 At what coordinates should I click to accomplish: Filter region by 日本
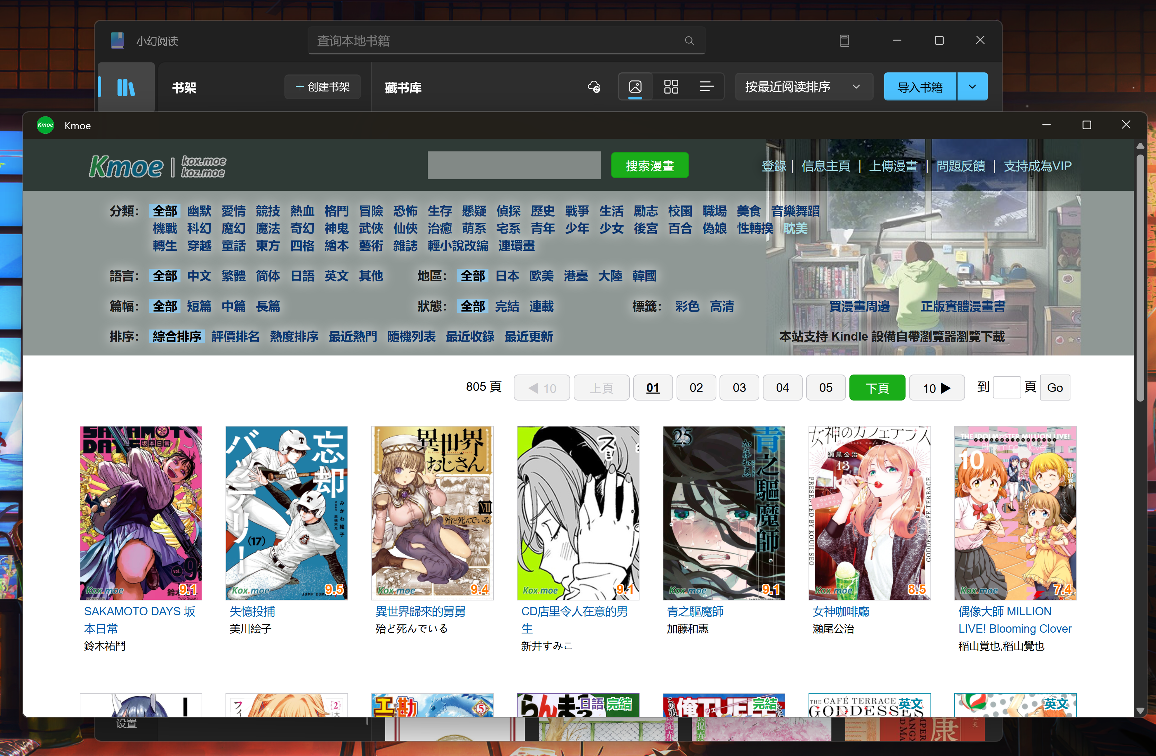click(507, 276)
